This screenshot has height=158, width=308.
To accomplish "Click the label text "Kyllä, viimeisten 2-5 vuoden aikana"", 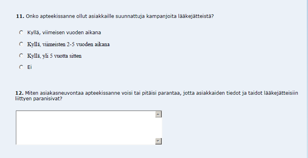I will point(69,44).
